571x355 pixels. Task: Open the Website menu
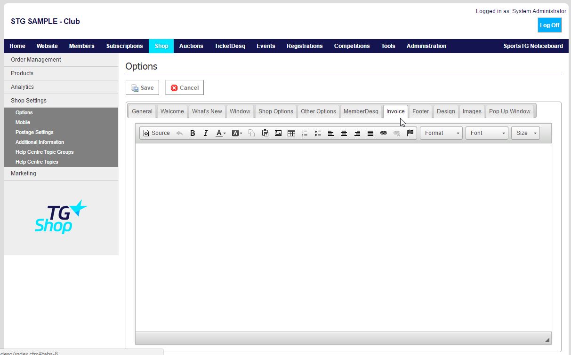[x=47, y=46]
